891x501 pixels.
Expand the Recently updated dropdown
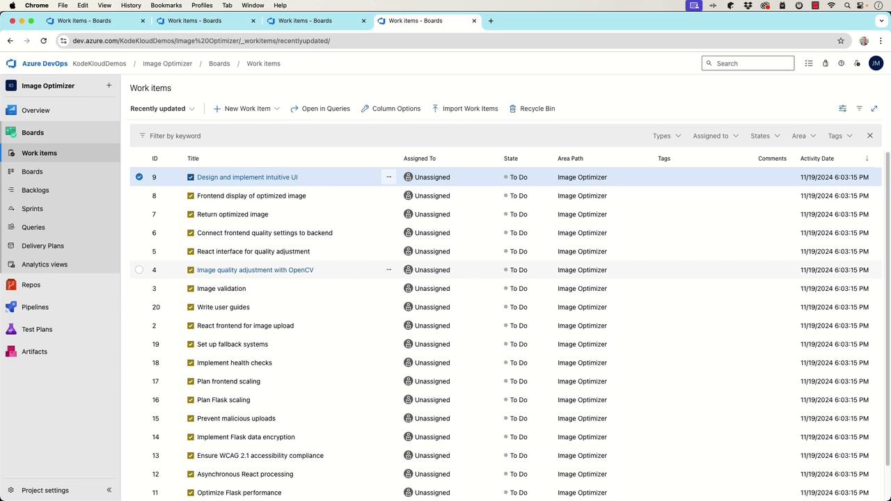(162, 109)
